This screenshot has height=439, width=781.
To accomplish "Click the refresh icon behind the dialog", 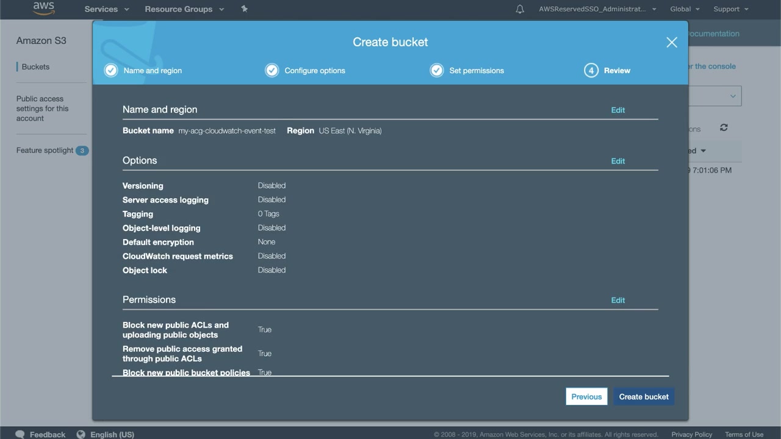I will [724, 127].
